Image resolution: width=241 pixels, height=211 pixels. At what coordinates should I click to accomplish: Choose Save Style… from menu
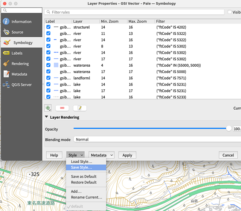[86, 167]
